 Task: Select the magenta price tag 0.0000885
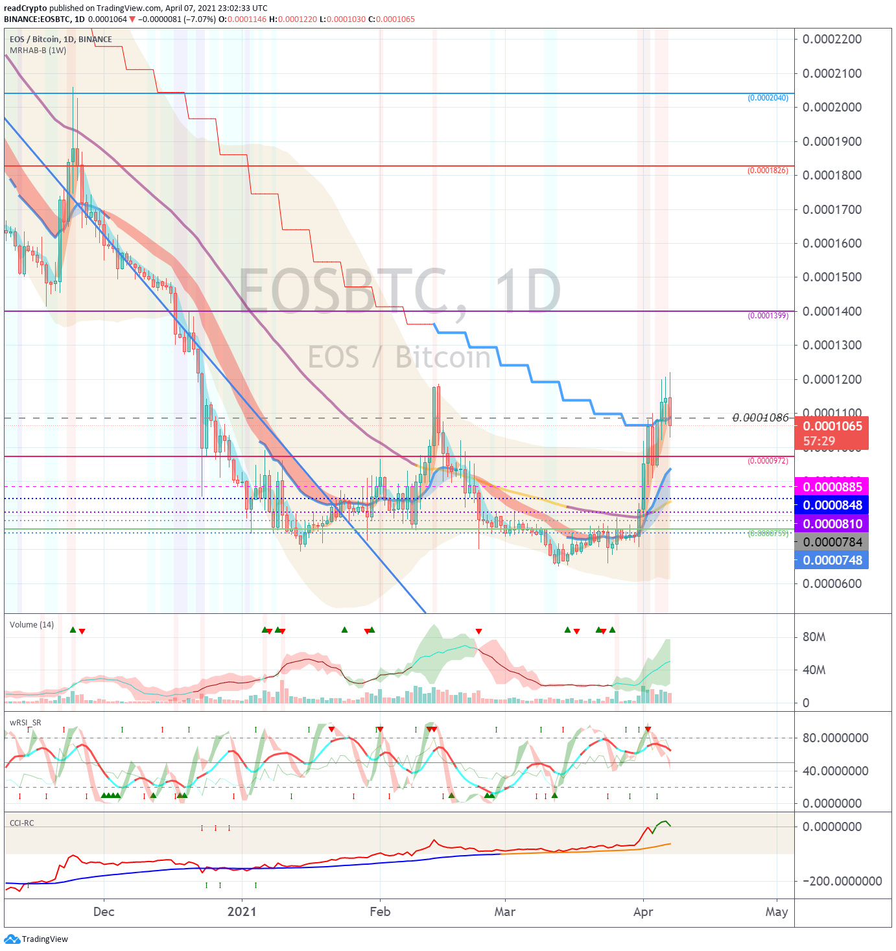pos(832,487)
